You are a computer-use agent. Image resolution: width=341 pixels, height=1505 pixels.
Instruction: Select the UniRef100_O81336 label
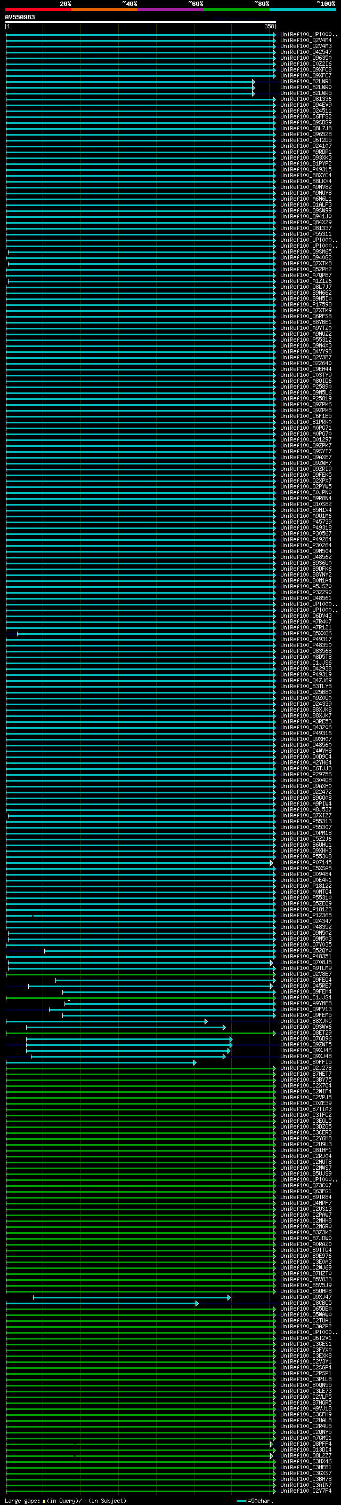click(x=306, y=99)
